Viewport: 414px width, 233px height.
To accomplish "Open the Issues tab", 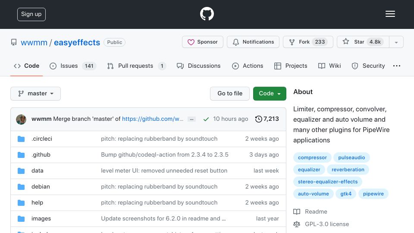I will [72, 66].
